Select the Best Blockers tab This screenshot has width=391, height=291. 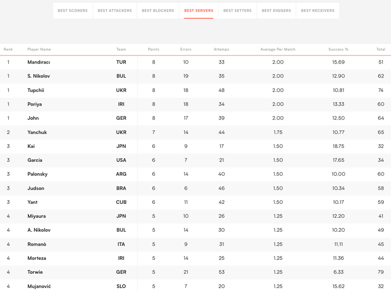point(158,11)
